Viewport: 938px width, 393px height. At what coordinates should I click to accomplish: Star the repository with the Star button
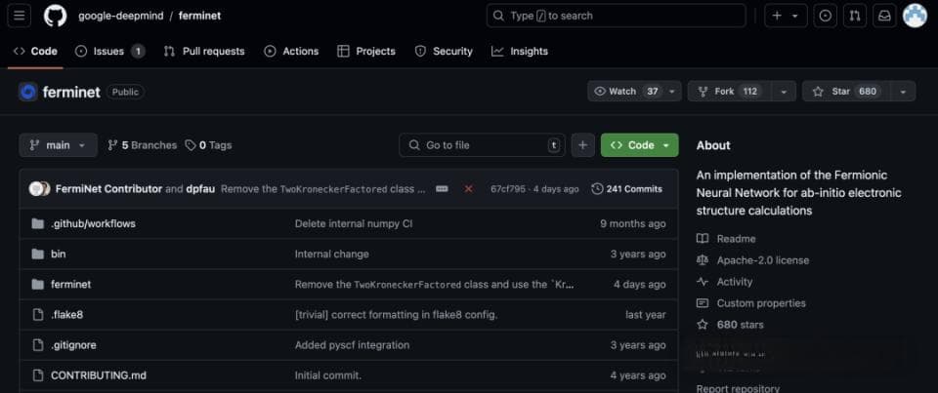point(844,92)
